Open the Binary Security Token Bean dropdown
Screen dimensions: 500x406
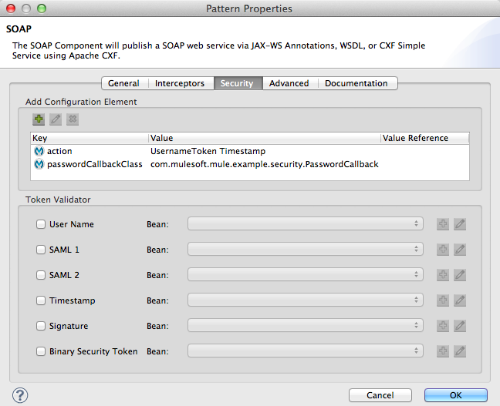[x=306, y=351]
